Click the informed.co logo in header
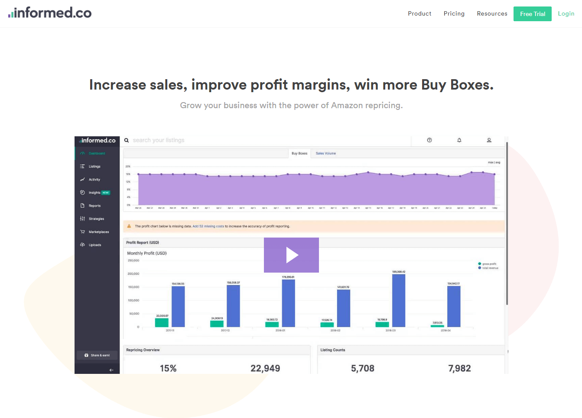This screenshot has height=418, width=582. pyautogui.click(x=50, y=13)
